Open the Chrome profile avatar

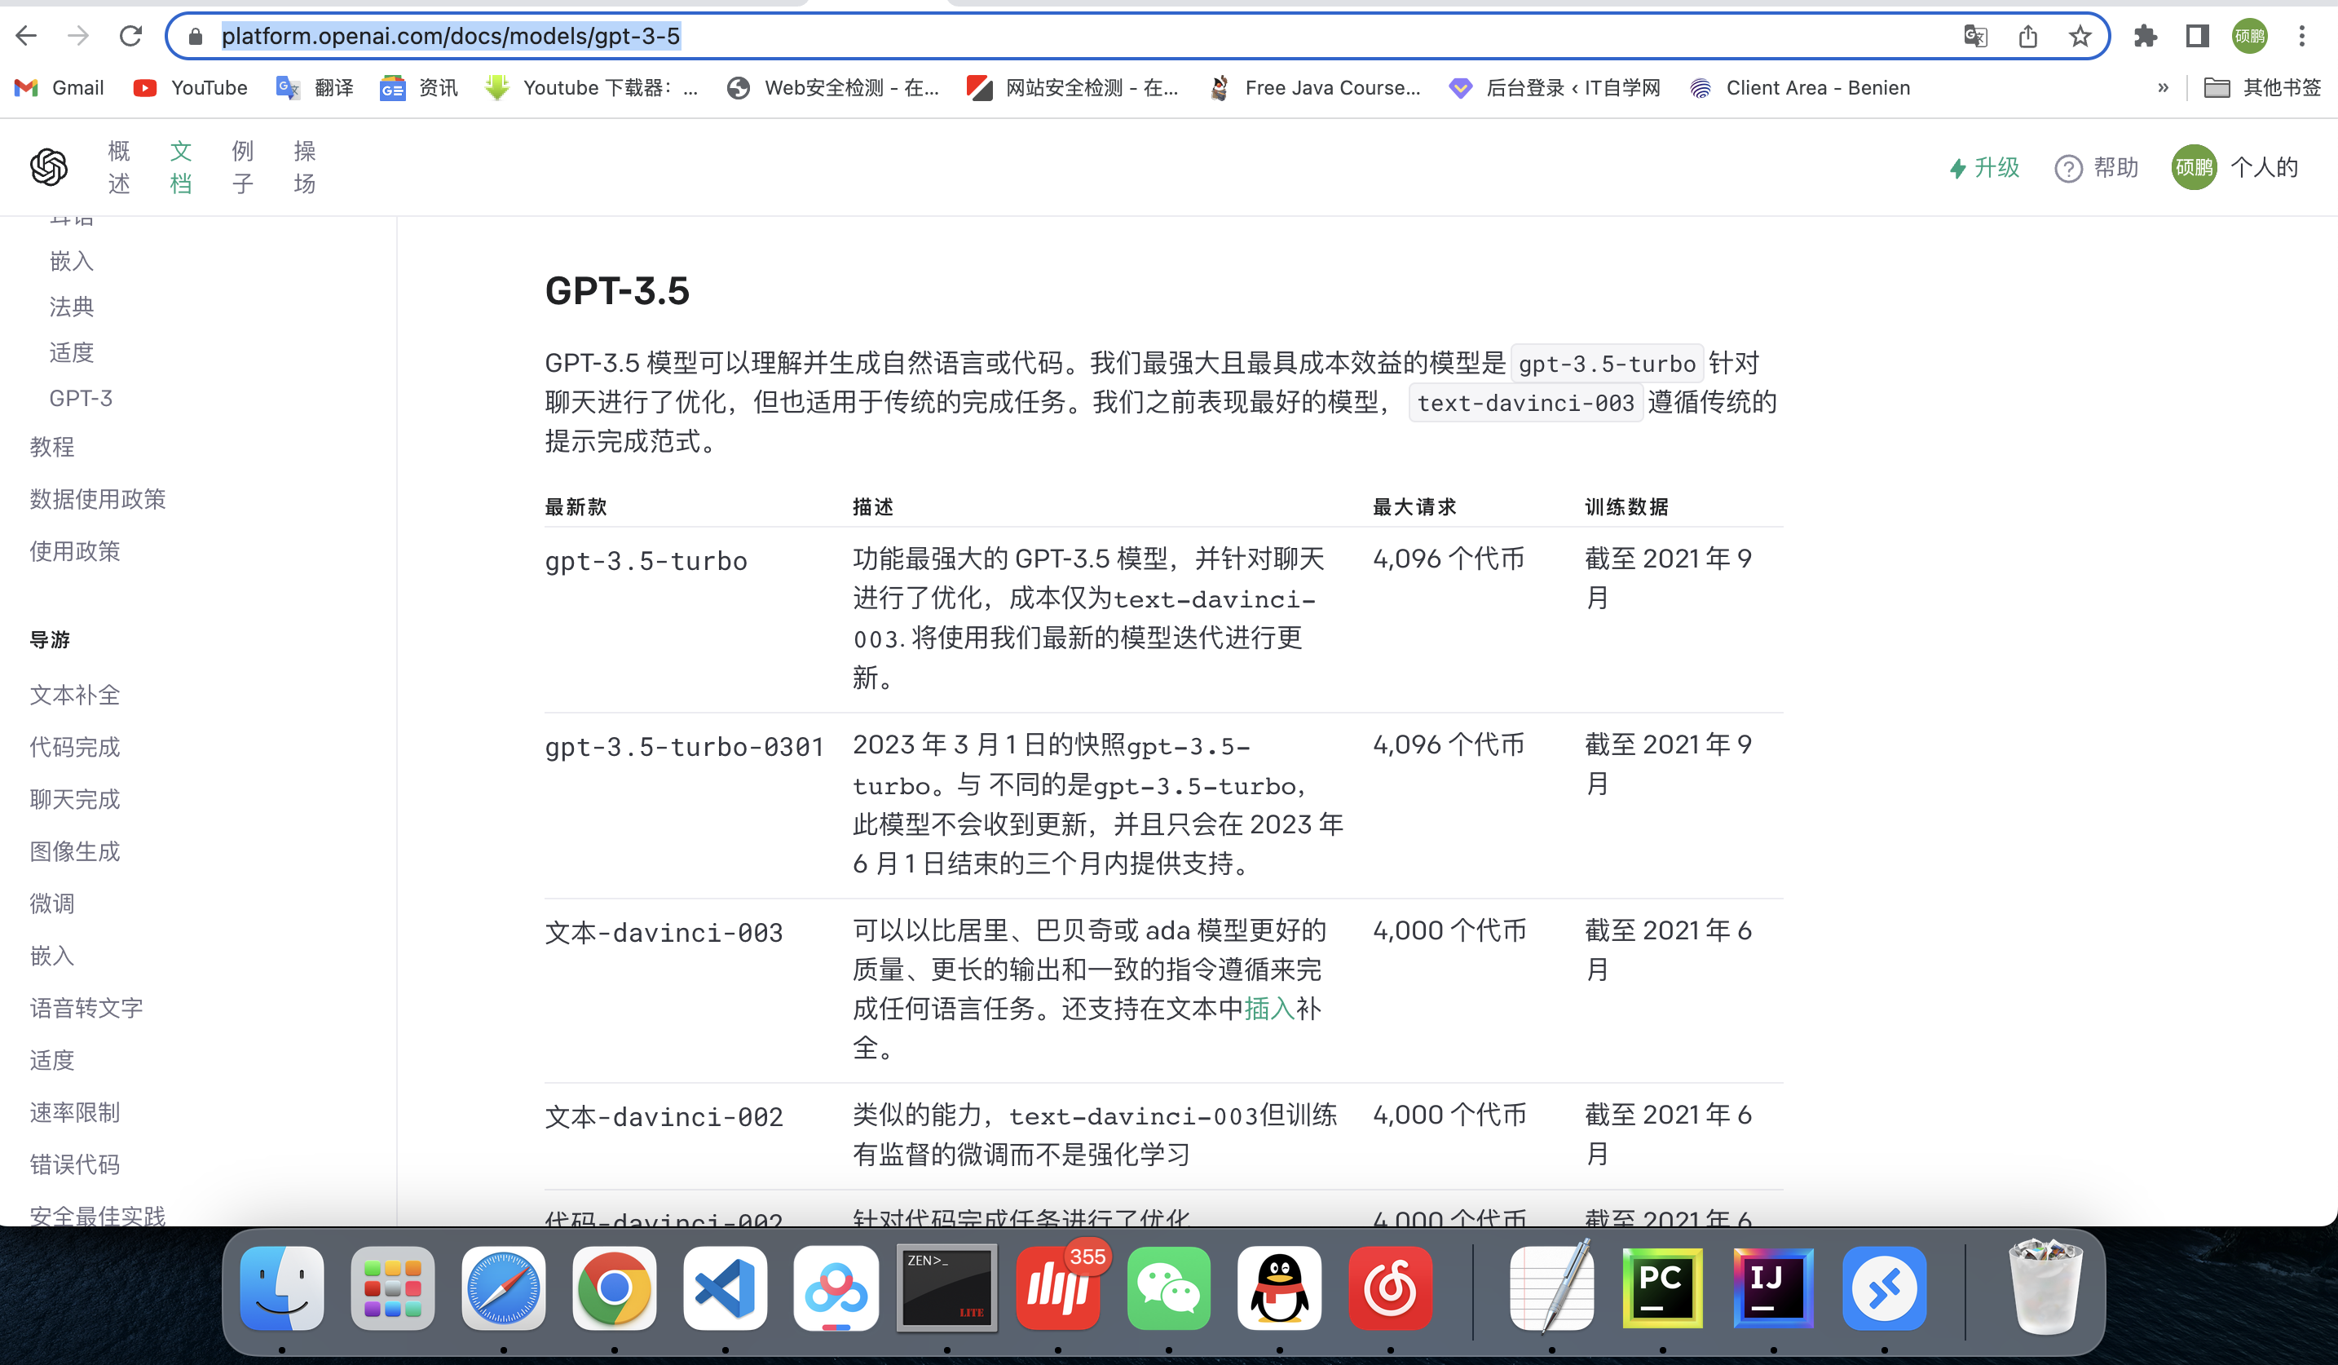click(x=2250, y=36)
